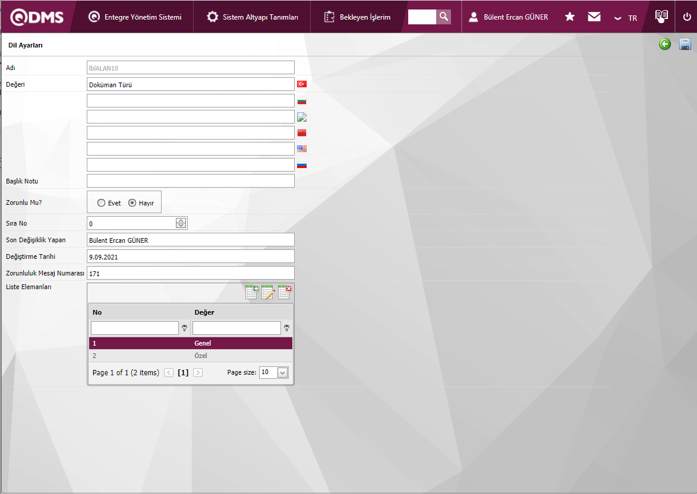697x494 pixels.
Task: Open Bekleyen İşlerim menu
Action: tap(357, 17)
